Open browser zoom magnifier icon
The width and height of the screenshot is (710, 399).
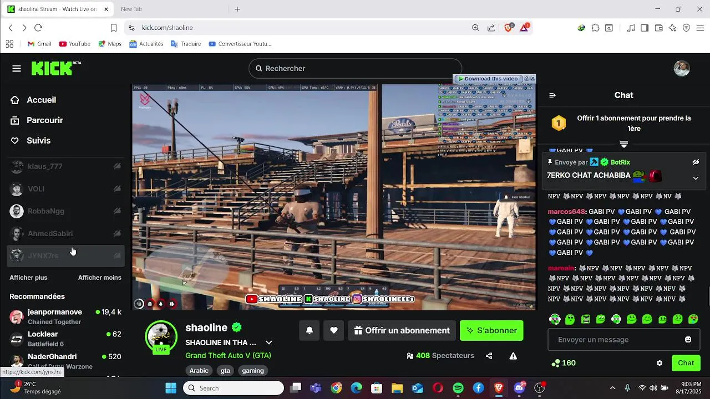[x=475, y=28]
